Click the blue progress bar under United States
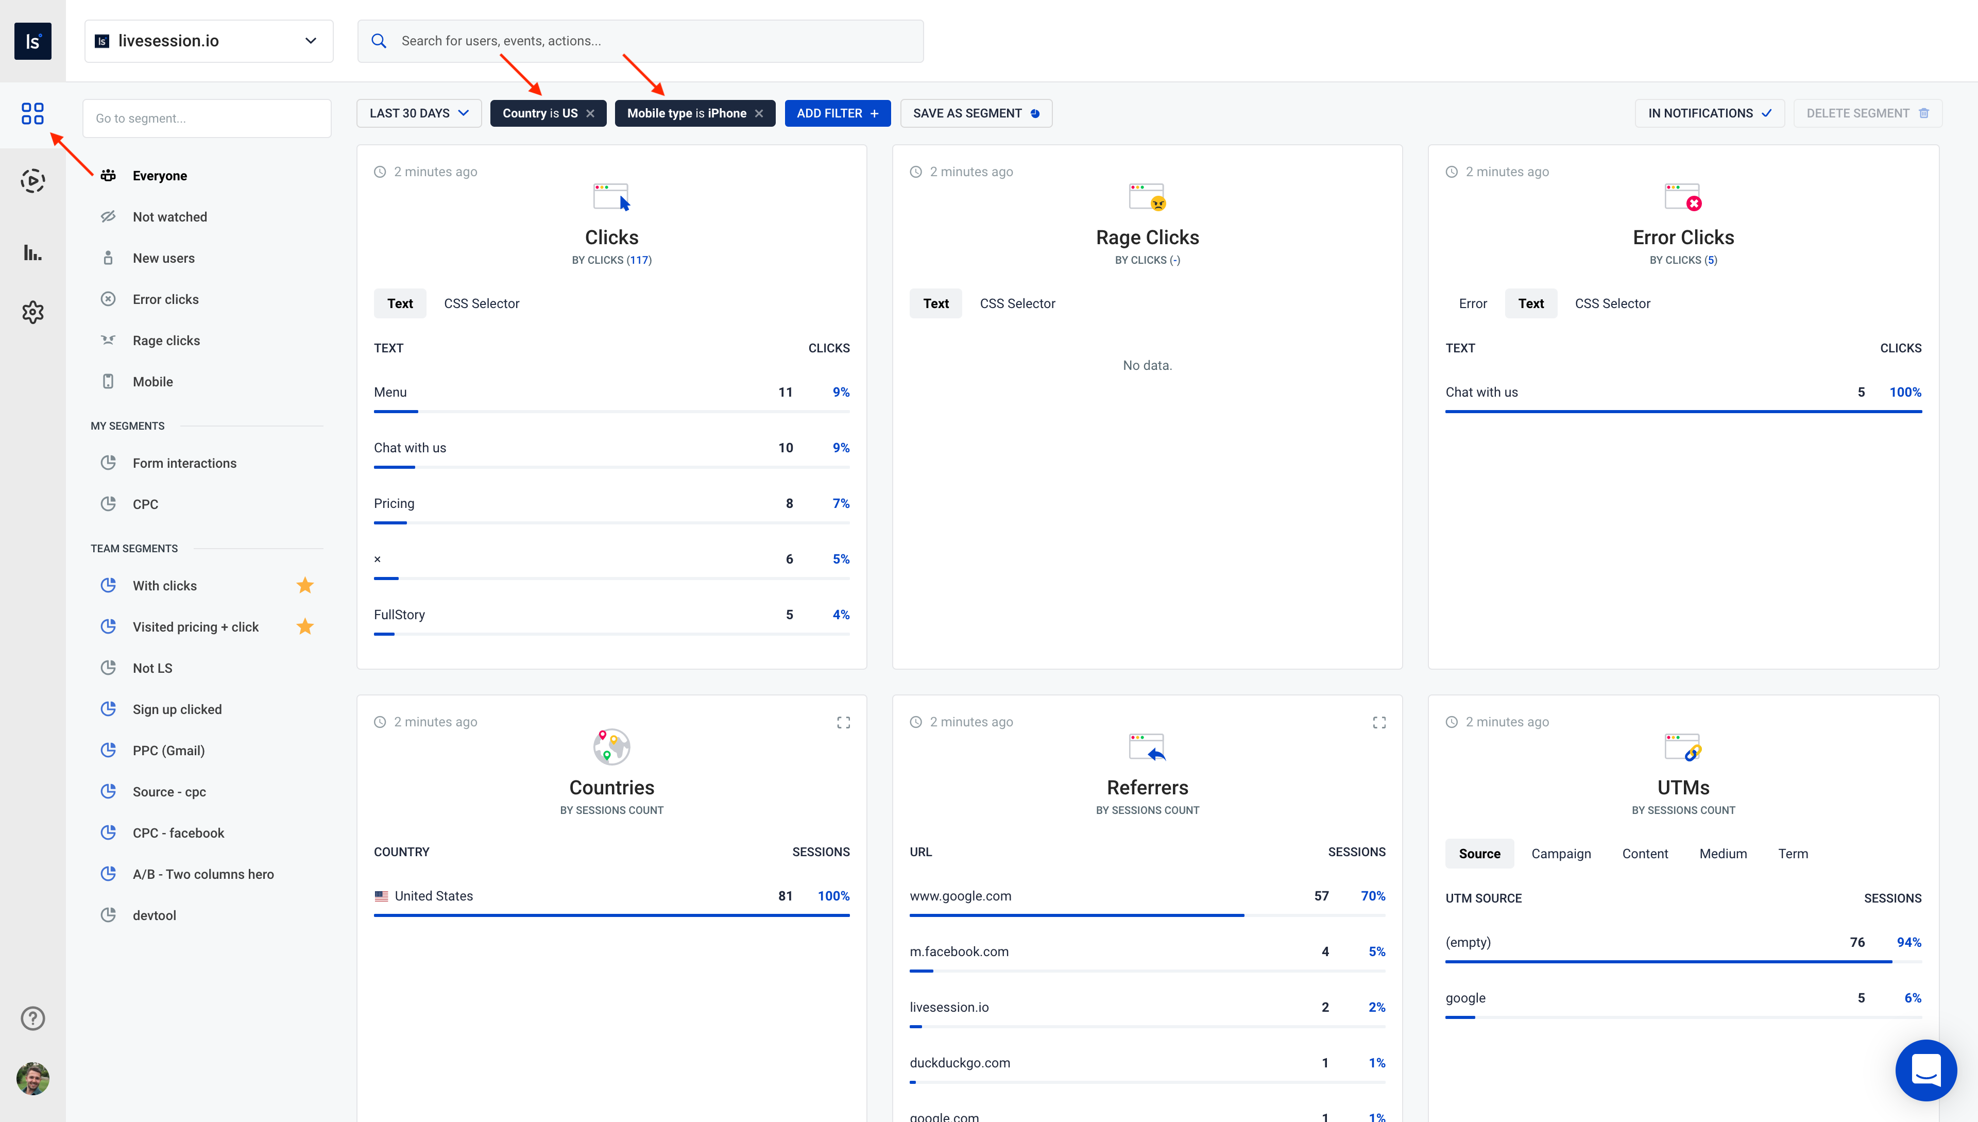The width and height of the screenshot is (1978, 1122). [611, 915]
